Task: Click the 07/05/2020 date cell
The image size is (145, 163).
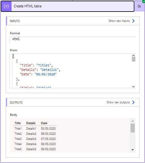Action: [x=48, y=139]
